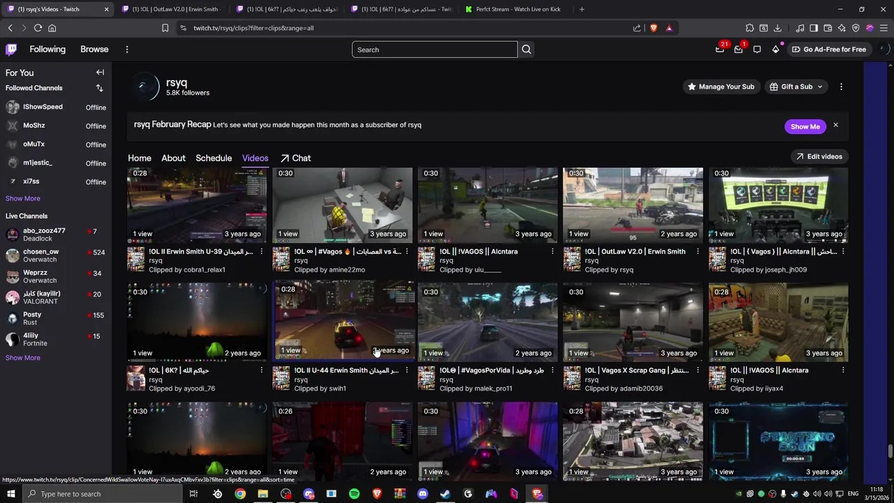Play the Alcntara clip clipped by iiyax4

point(778,322)
